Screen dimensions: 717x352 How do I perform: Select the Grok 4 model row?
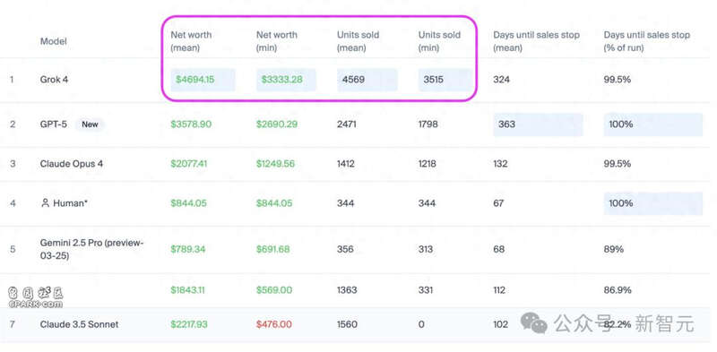click(358, 80)
